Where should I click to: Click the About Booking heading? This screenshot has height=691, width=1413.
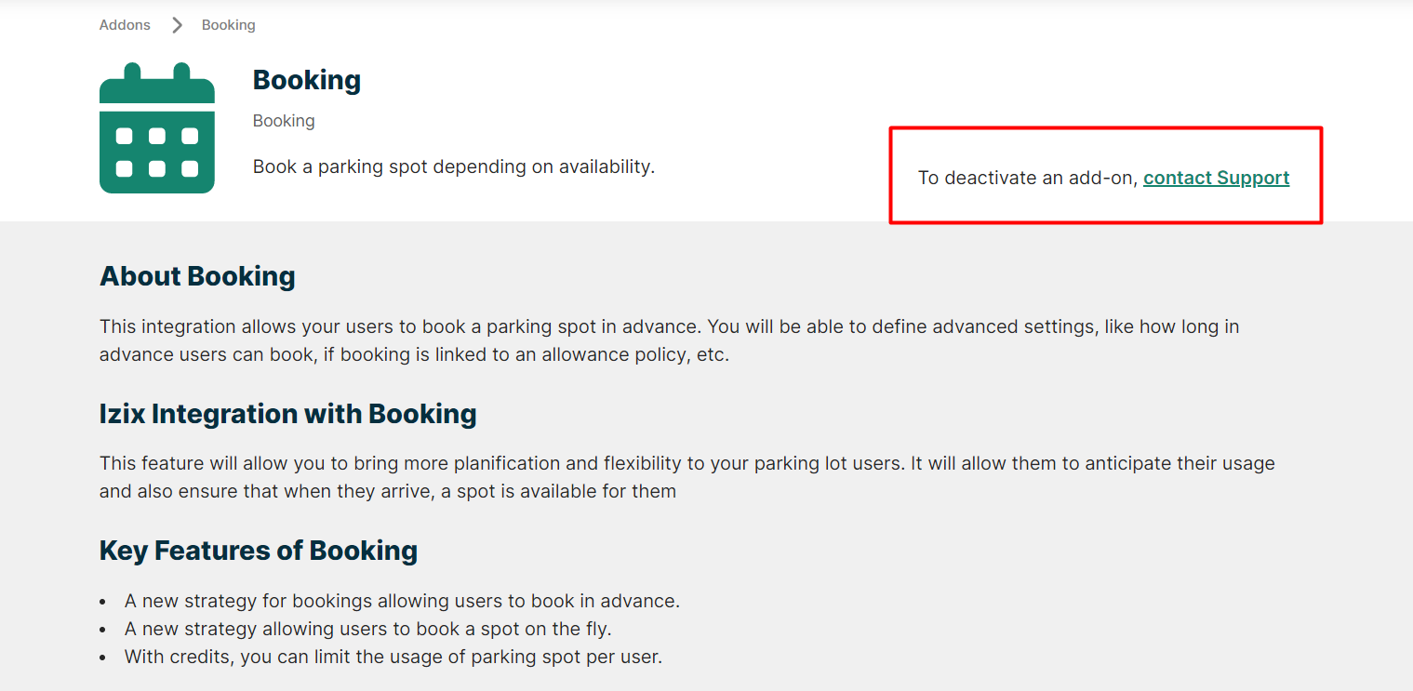pyautogui.click(x=197, y=276)
